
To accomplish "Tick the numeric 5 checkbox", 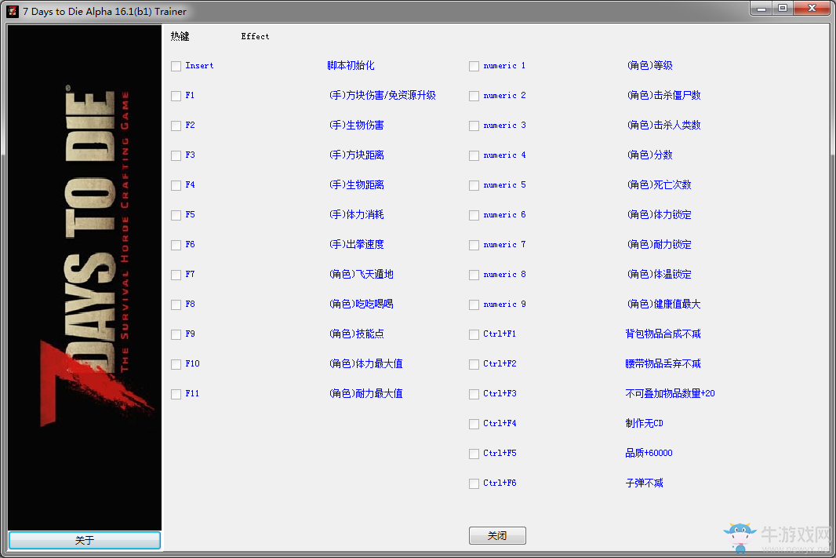I will pyautogui.click(x=474, y=186).
